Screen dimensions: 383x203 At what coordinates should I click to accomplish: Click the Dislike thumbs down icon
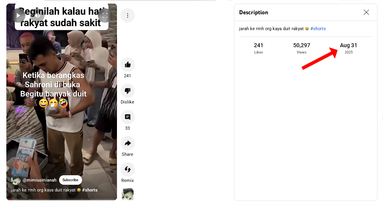coord(128,91)
